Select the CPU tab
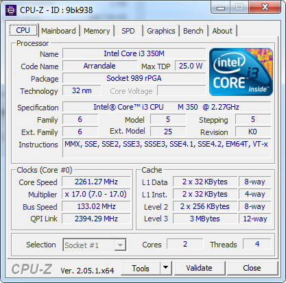The height and width of the screenshot is (283, 286). pyautogui.click(x=23, y=30)
